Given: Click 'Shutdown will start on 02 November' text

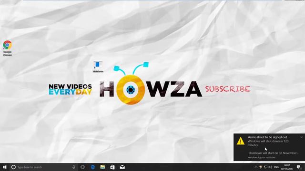Looking at the screenshot, I should [x=273, y=153].
